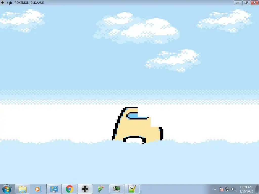This screenshot has height=194, width=259.
Task: Open the Windows Start menu
Action: (7, 189)
